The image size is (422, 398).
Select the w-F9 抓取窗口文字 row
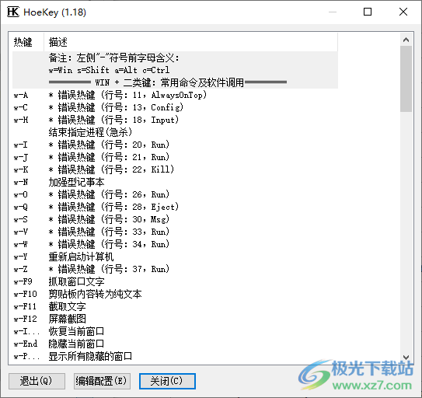175,281
